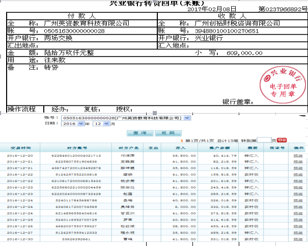Open 明细 link for balance 82,218.59 row
The width and height of the screenshot is (308, 246).
point(298,161)
